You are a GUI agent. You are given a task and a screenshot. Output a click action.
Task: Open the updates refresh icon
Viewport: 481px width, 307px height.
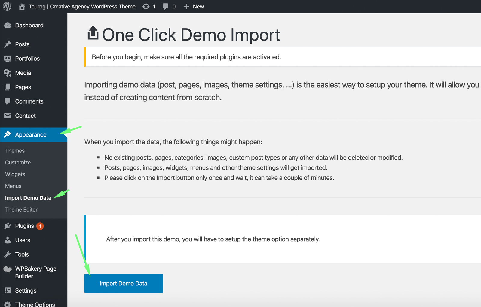click(146, 6)
